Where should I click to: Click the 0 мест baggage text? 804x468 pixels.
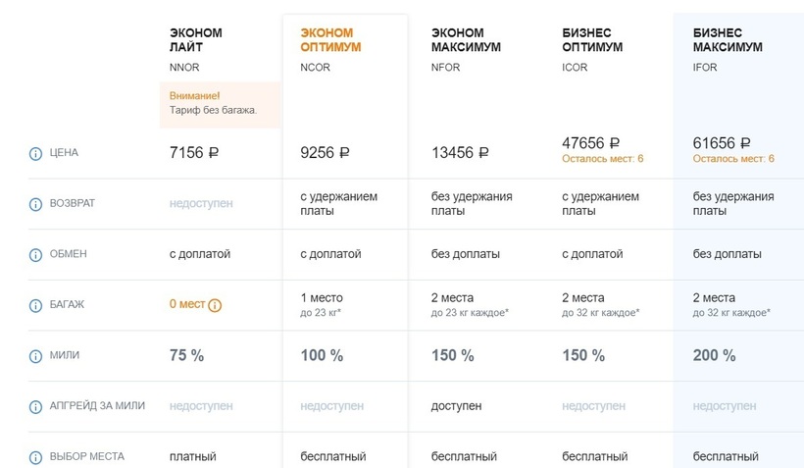point(186,304)
